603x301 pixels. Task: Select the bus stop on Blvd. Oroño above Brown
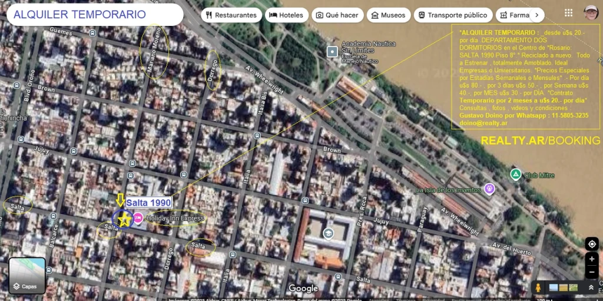16,85
